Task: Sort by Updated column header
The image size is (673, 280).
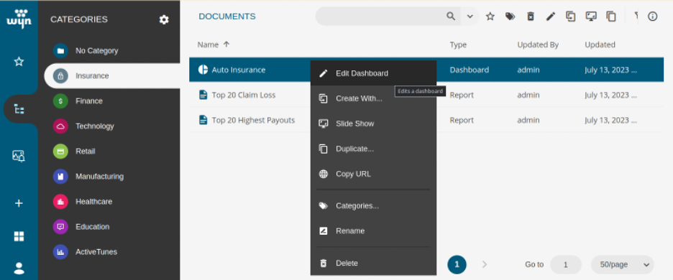Action: (x=600, y=45)
